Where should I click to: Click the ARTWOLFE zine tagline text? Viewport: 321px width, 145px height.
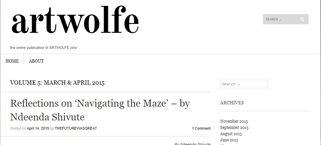(43, 48)
